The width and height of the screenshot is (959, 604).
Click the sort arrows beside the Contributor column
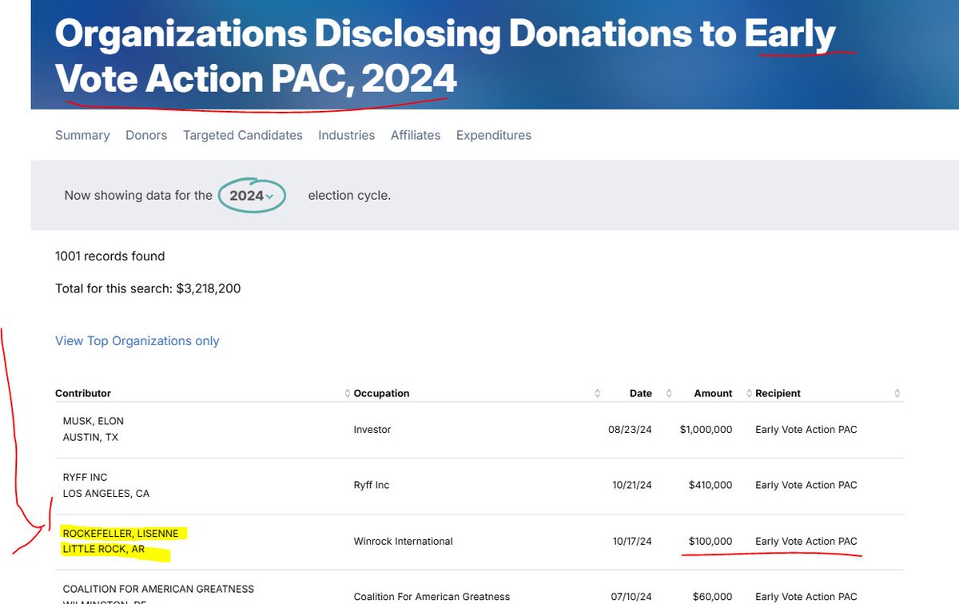tap(347, 393)
